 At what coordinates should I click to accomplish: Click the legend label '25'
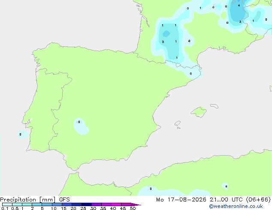[x=83, y=208]
